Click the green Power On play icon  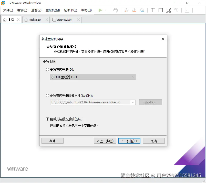coord(100,10)
